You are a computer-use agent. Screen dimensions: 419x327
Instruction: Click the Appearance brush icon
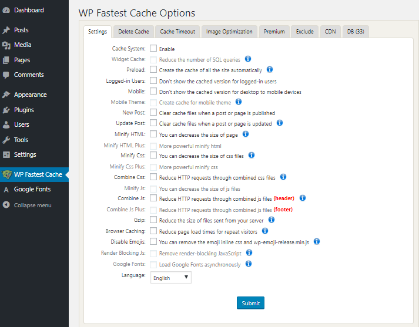coord(6,95)
